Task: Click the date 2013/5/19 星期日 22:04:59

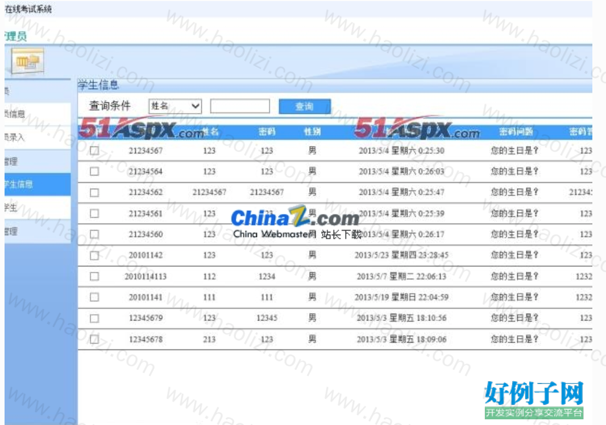Action: 401,297
